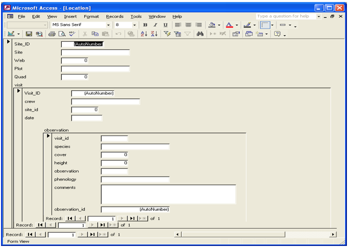Open the File menu
The image size is (350, 248).
(x=21, y=16)
